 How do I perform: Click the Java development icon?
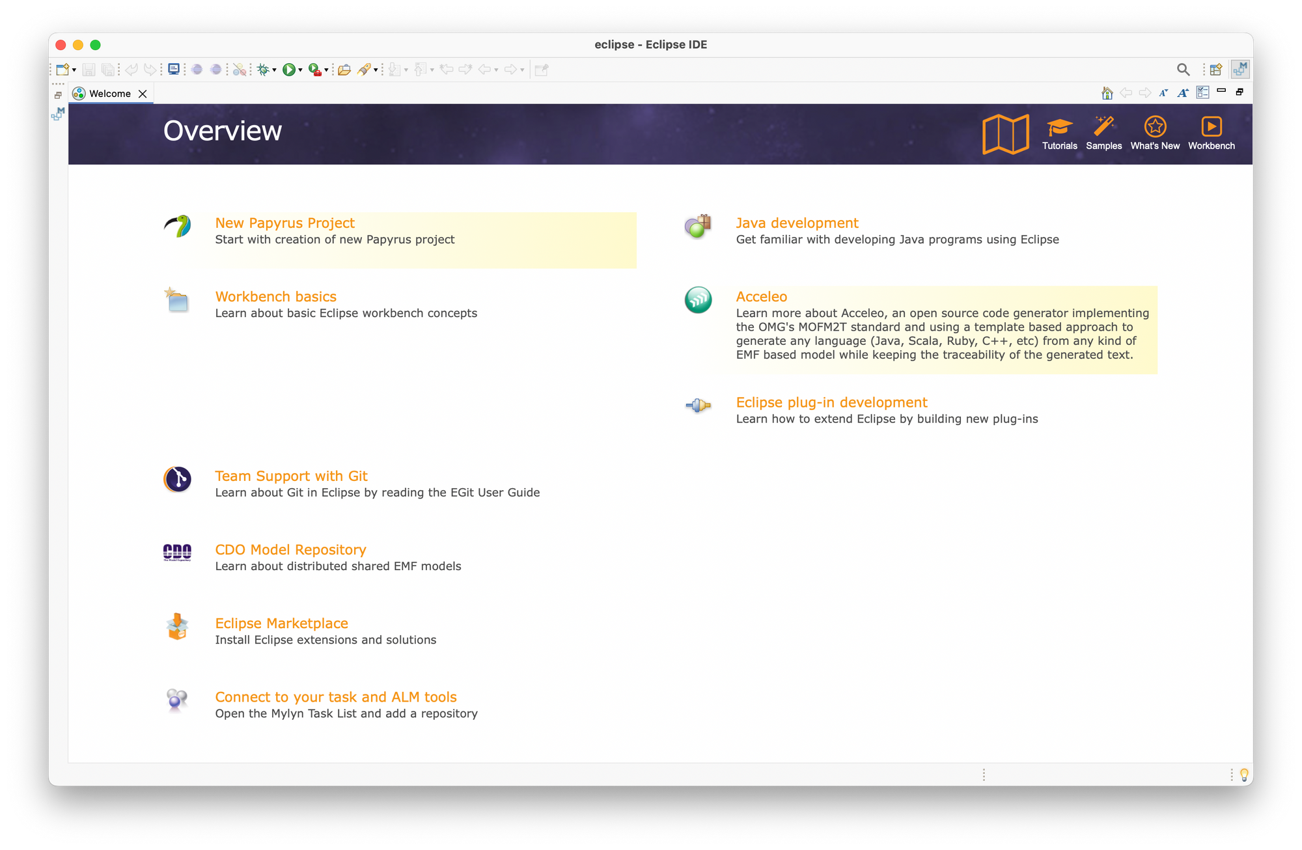(x=698, y=226)
